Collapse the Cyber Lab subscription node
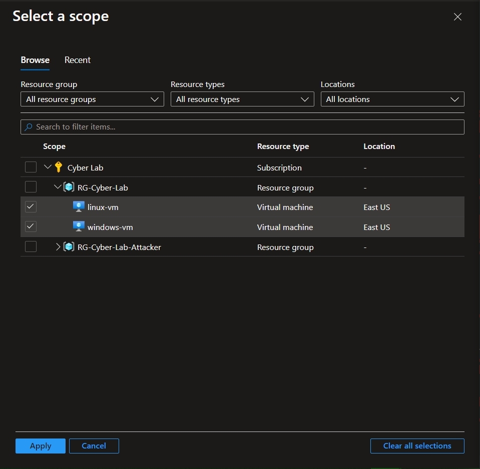Screen dimensions: 480x469 click(x=48, y=167)
